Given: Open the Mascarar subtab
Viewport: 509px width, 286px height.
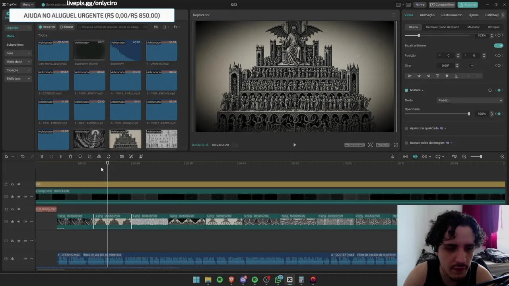Looking at the screenshot, I should coord(473,27).
